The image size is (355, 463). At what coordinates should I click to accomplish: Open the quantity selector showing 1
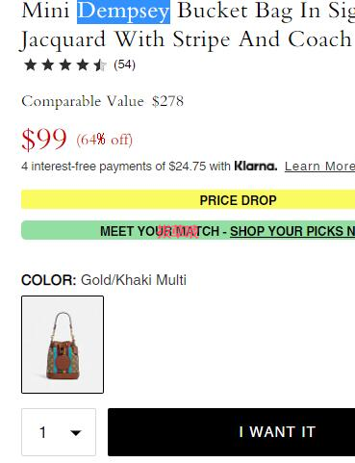click(59, 432)
